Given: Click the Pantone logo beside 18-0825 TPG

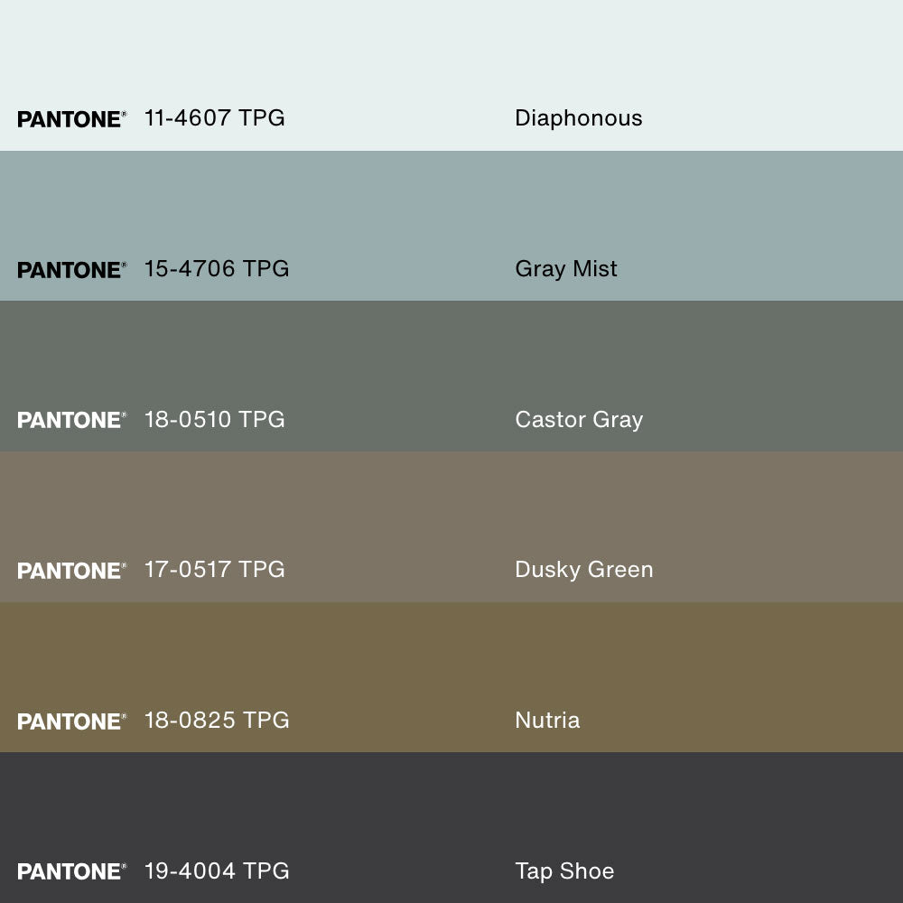Looking at the screenshot, I should [71, 721].
